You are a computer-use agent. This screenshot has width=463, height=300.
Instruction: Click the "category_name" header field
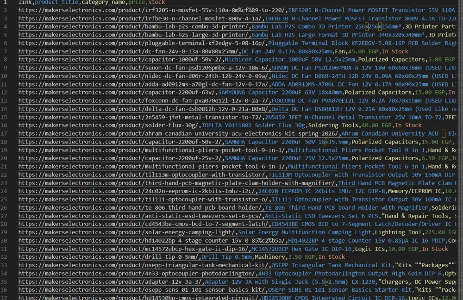(x=103, y=2)
